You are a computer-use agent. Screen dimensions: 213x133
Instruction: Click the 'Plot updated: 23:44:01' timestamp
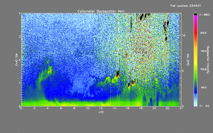(186, 6)
